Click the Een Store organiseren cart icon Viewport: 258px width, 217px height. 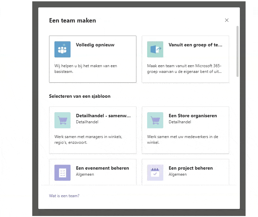[155, 120]
